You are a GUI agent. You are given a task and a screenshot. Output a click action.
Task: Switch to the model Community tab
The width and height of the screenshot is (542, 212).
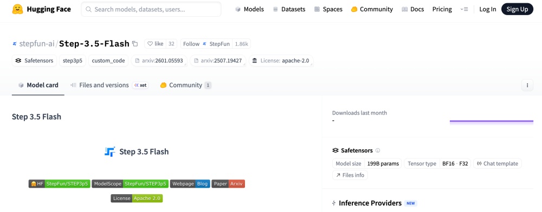(185, 85)
